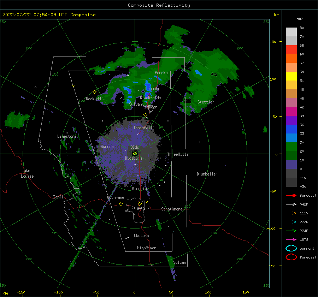Pick the light blue swatch near 30 dBZ
This screenshot has height=297, width=318.
pyautogui.click(x=291, y=138)
